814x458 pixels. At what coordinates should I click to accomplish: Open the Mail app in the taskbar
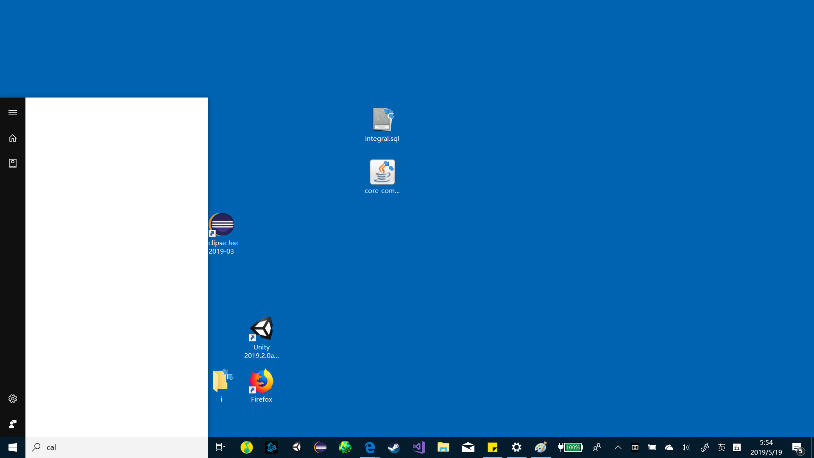(x=468, y=447)
